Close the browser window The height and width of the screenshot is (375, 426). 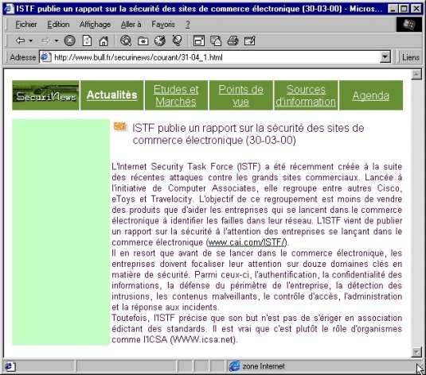416,9
